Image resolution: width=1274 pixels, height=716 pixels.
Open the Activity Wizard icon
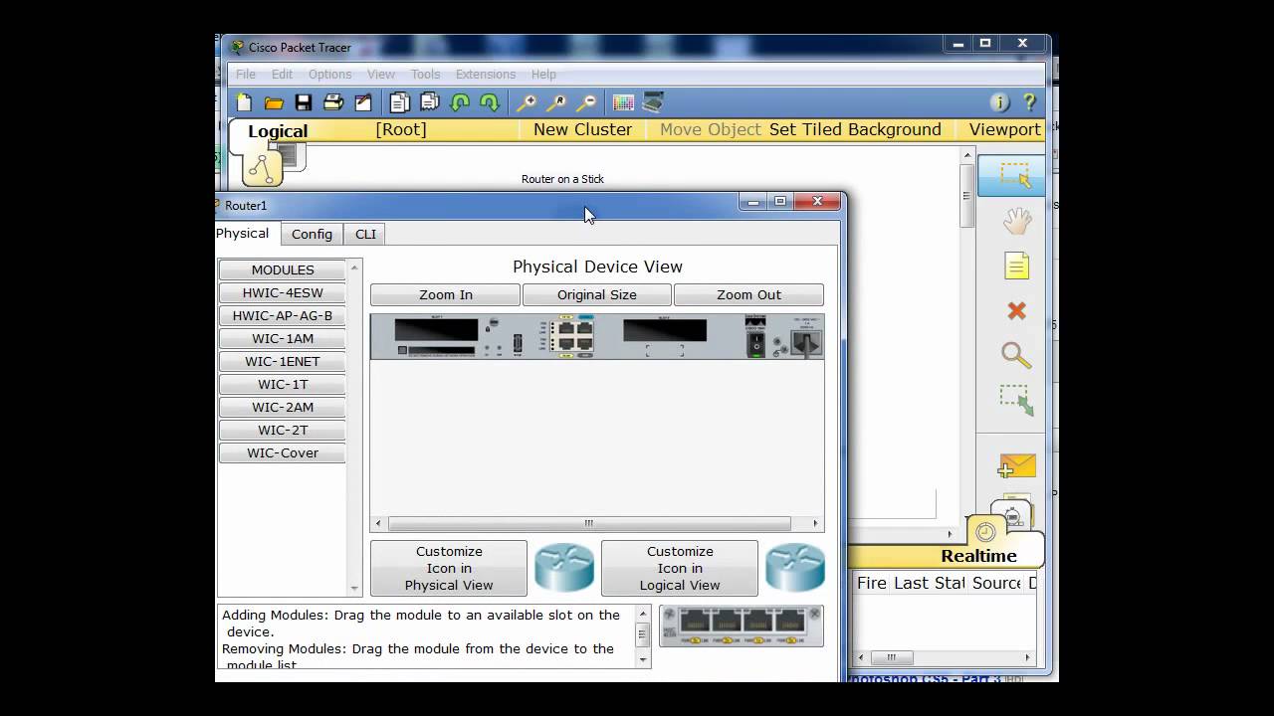click(363, 102)
